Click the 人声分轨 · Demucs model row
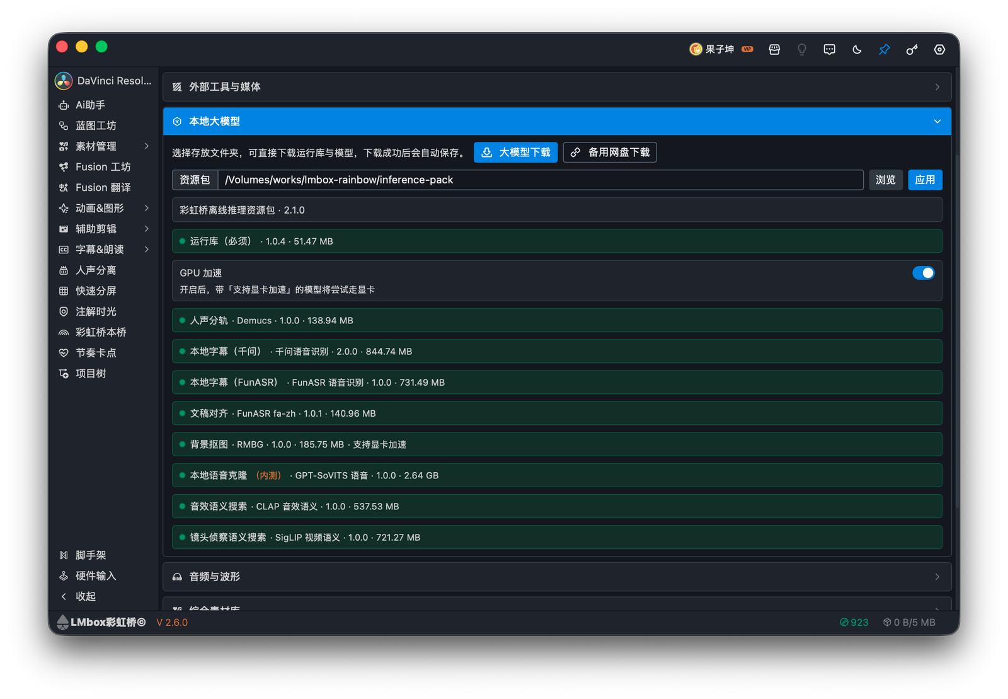Viewport: 1008px width, 699px height. click(557, 321)
